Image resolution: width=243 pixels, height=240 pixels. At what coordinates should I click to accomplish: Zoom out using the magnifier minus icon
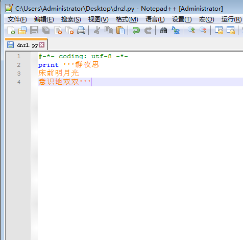[x=203, y=30]
